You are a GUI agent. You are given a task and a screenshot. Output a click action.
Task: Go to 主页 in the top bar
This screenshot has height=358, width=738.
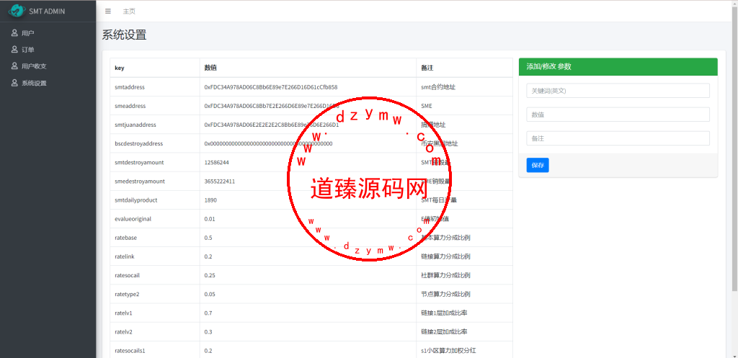[x=129, y=12]
